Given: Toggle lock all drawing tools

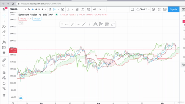Looking at the screenshot, I should tap(4, 83).
